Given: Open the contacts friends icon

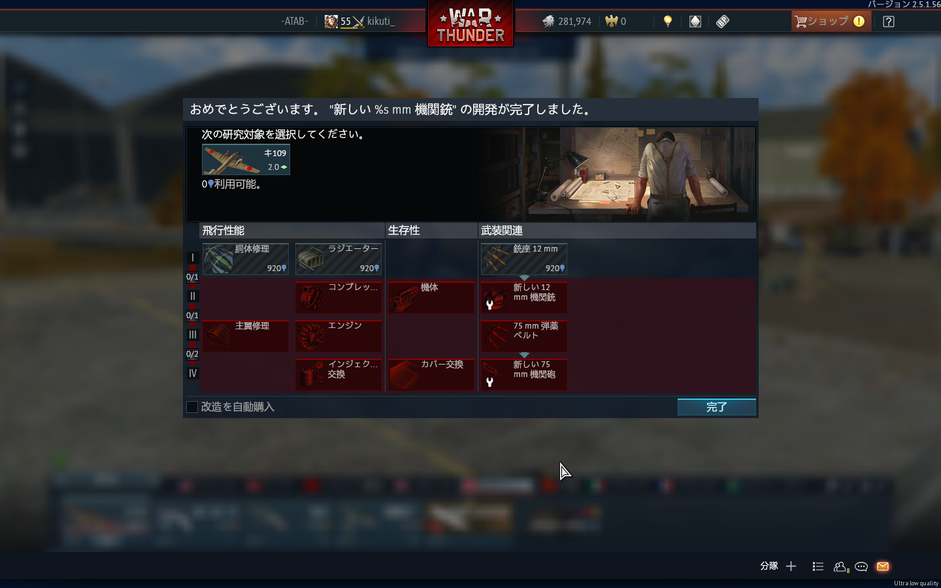Looking at the screenshot, I should (x=840, y=566).
